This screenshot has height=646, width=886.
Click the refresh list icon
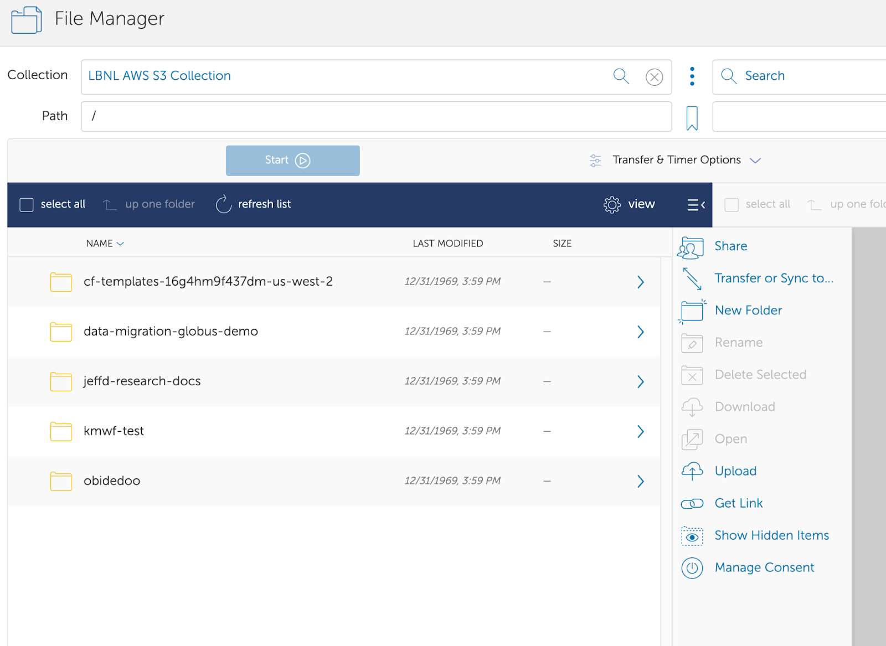click(223, 204)
